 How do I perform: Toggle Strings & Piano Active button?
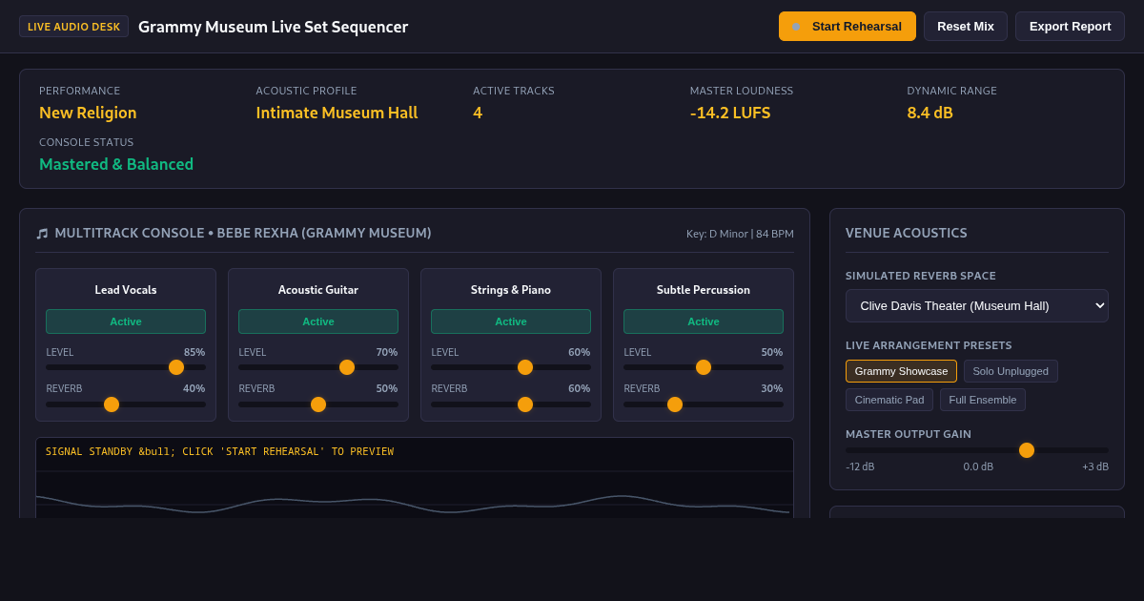[511, 321]
